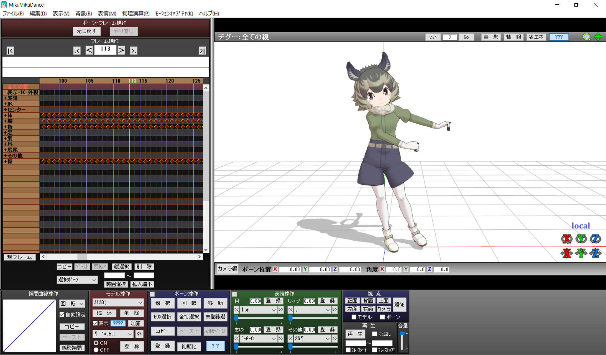Previous lip morph arrow (<<)
The height and width of the screenshot is (355, 606).
pos(290,310)
